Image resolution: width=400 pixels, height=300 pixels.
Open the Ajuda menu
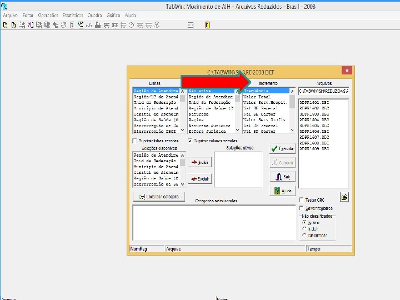click(x=131, y=16)
